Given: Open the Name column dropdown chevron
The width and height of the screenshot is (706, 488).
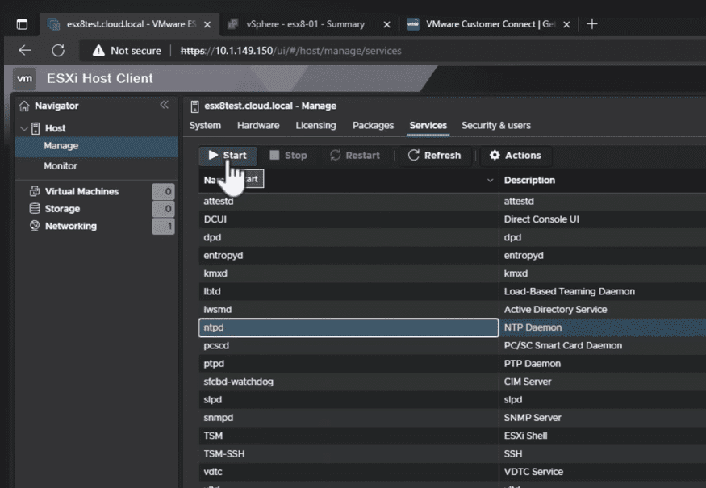Looking at the screenshot, I should (490, 181).
